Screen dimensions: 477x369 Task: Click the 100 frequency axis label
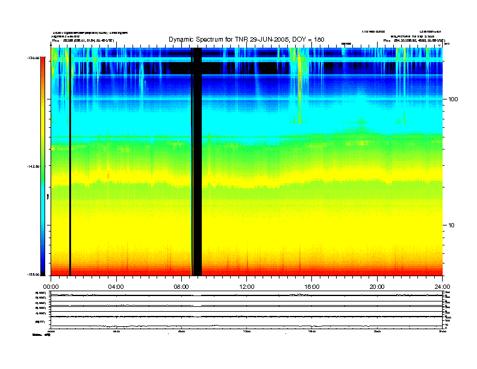(x=453, y=99)
